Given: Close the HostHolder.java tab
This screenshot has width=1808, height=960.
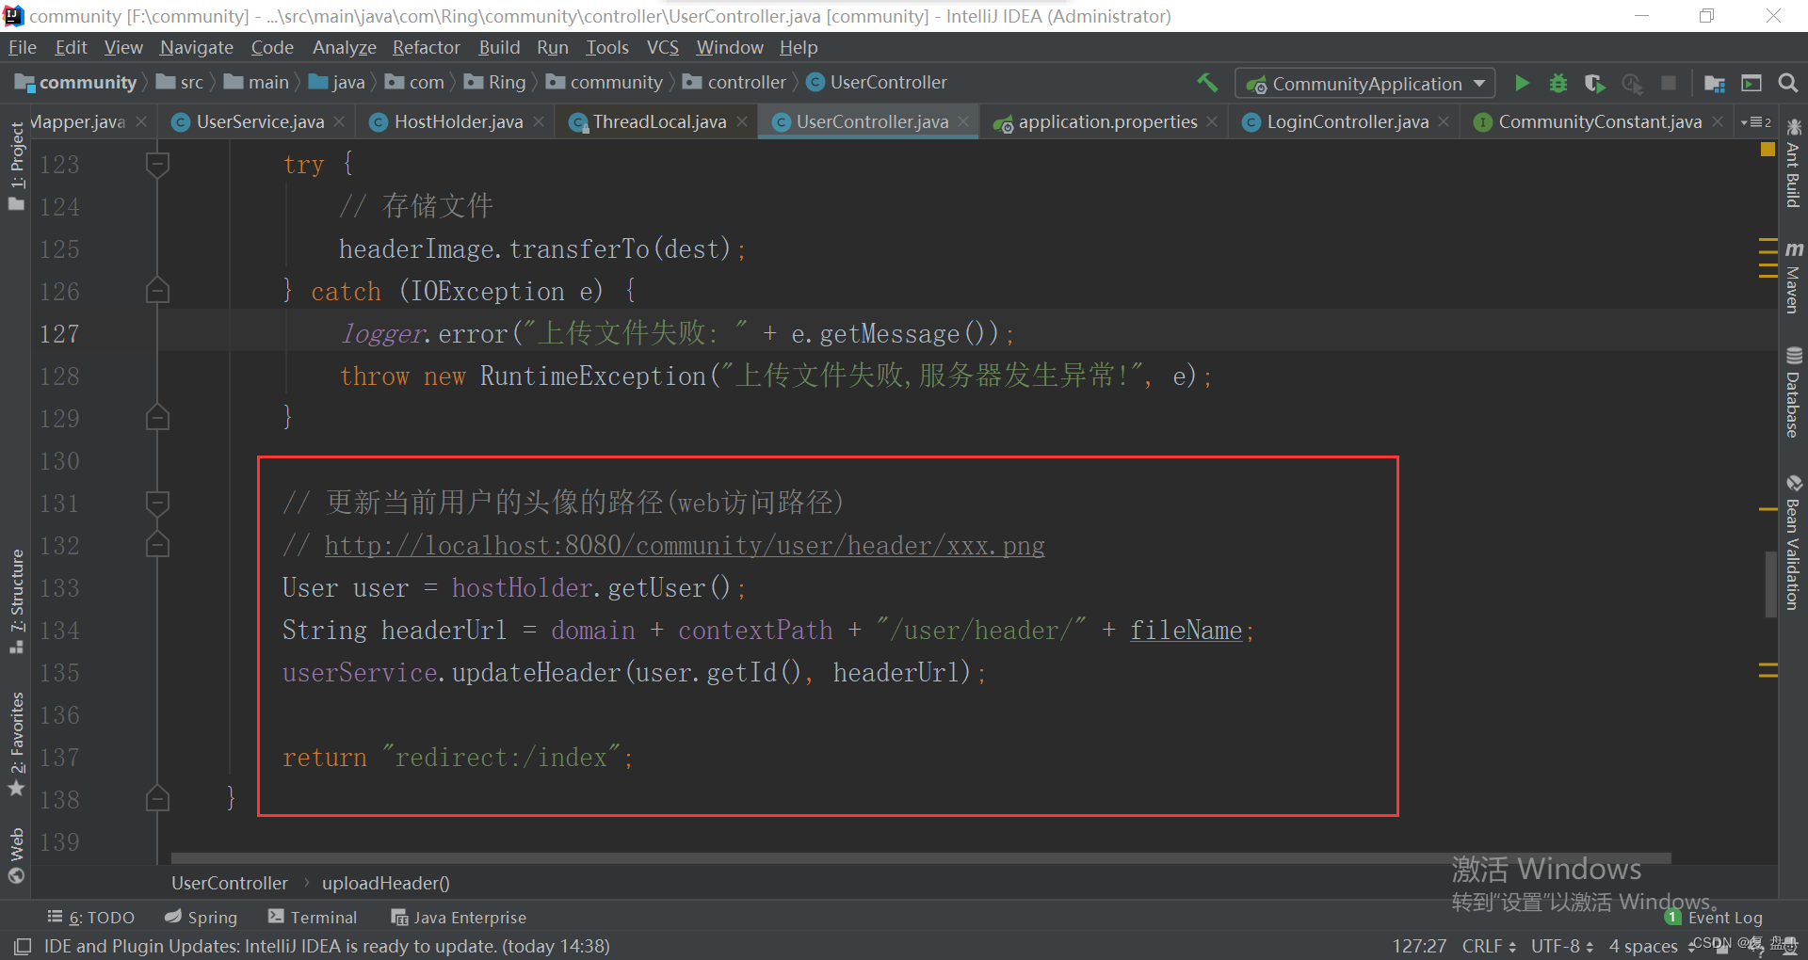Looking at the screenshot, I should pos(538,121).
